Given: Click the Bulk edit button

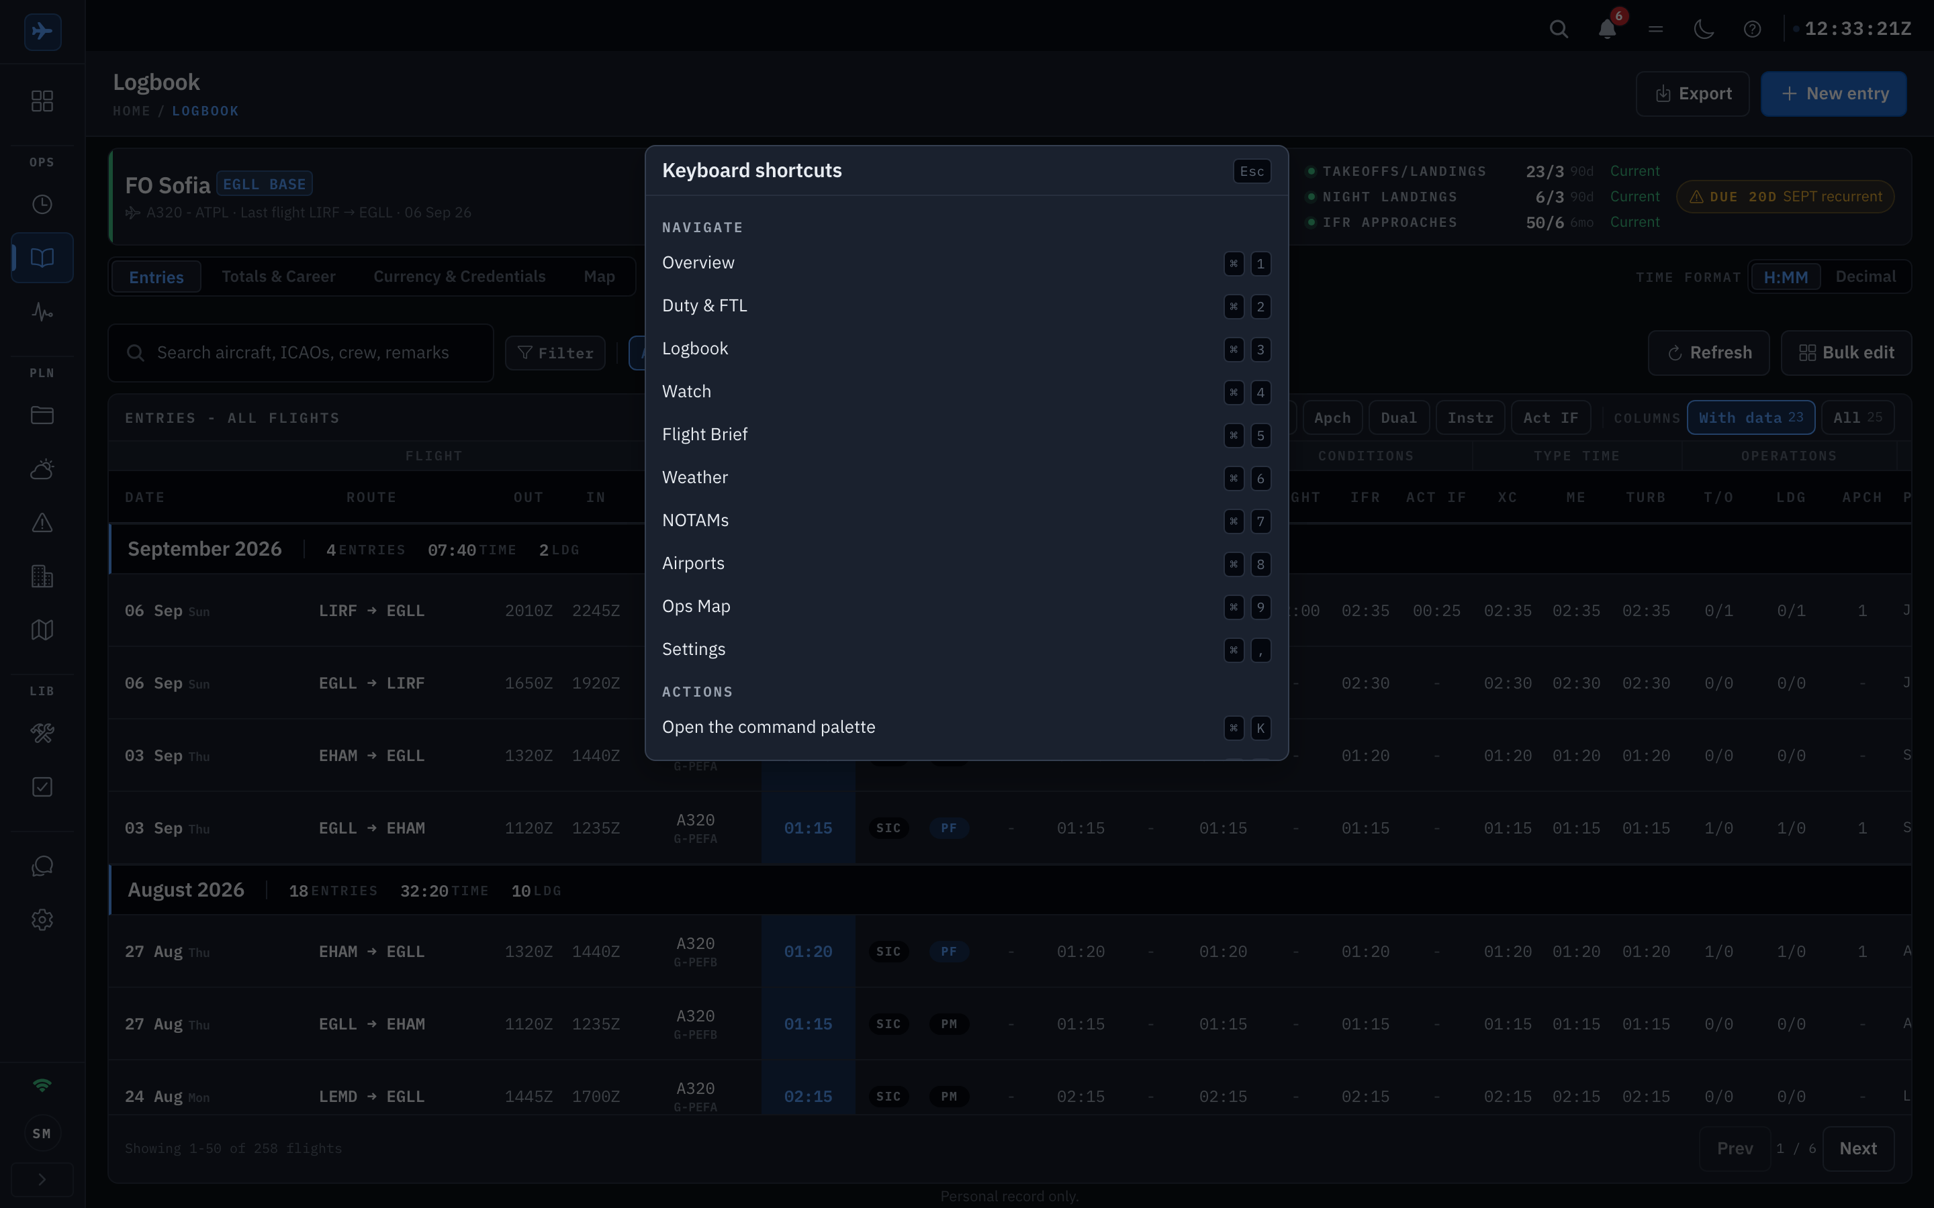Looking at the screenshot, I should tap(1846, 353).
